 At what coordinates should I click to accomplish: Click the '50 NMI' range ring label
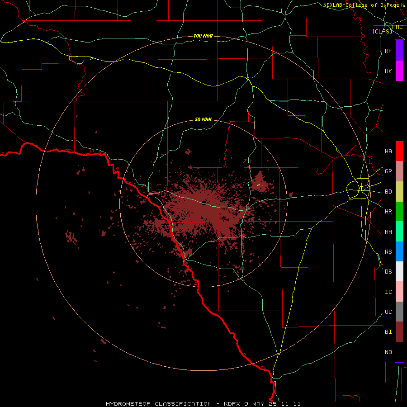pos(203,119)
